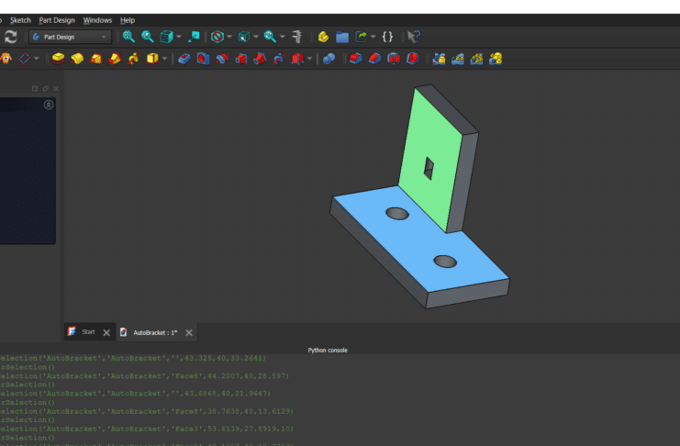The width and height of the screenshot is (680, 446).
Task: Open the Part Design workbench dropdown
Action: click(70, 37)
